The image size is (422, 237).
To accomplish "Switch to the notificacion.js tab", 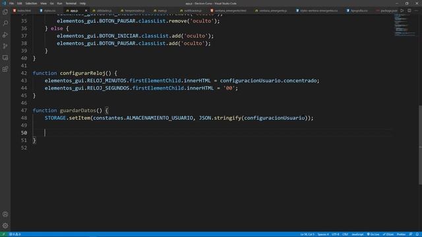I will (193, 11).
